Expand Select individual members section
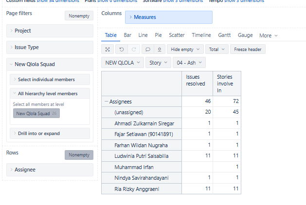 point(51,80)
